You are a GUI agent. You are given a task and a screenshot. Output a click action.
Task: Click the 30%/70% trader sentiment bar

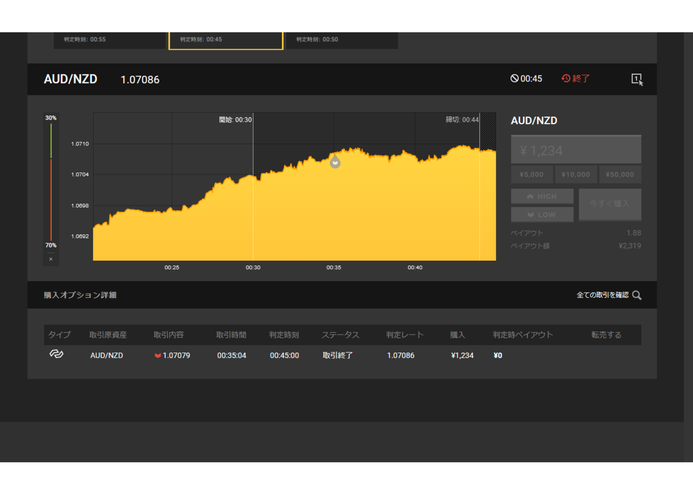51,182
